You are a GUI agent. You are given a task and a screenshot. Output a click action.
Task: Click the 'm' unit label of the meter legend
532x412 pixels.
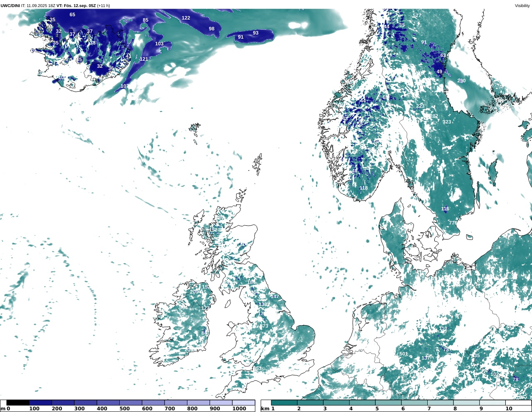coord(3,409)
